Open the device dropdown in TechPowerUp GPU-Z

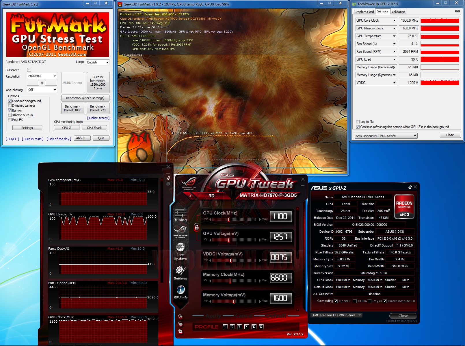(x=386, y=136)
